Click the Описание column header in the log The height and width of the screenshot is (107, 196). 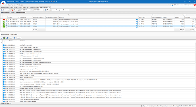click(x=107, y=41)
